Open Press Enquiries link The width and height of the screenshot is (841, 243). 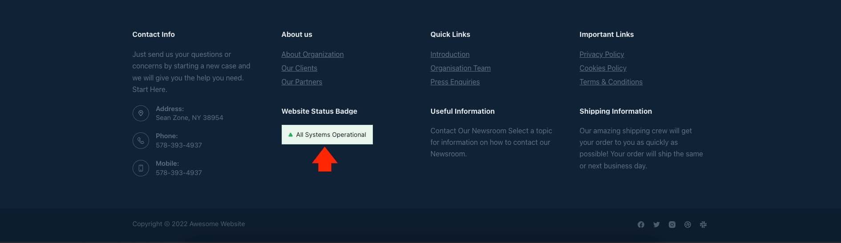(x=455, y=82)
